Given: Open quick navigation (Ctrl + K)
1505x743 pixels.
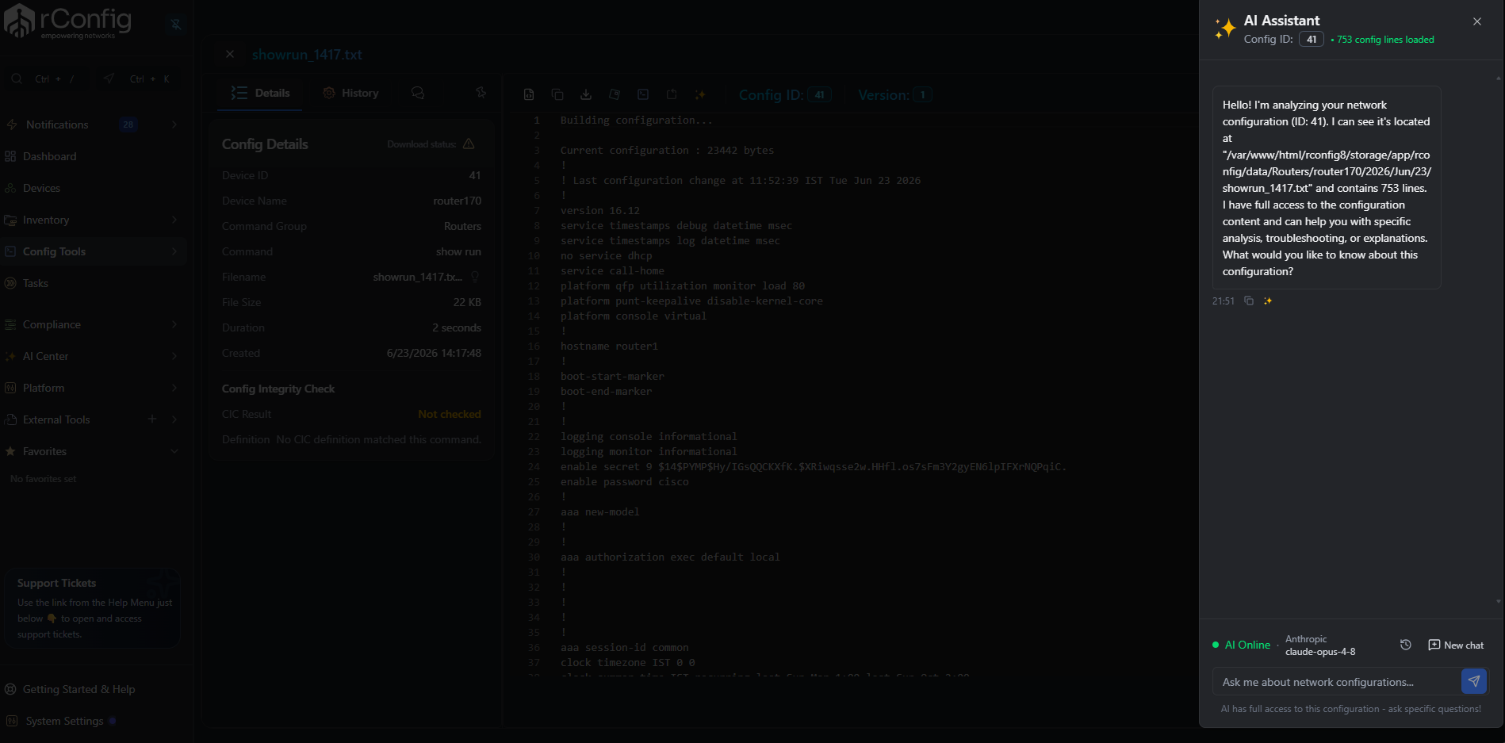Looking at the screenshot, I should 138,79.
